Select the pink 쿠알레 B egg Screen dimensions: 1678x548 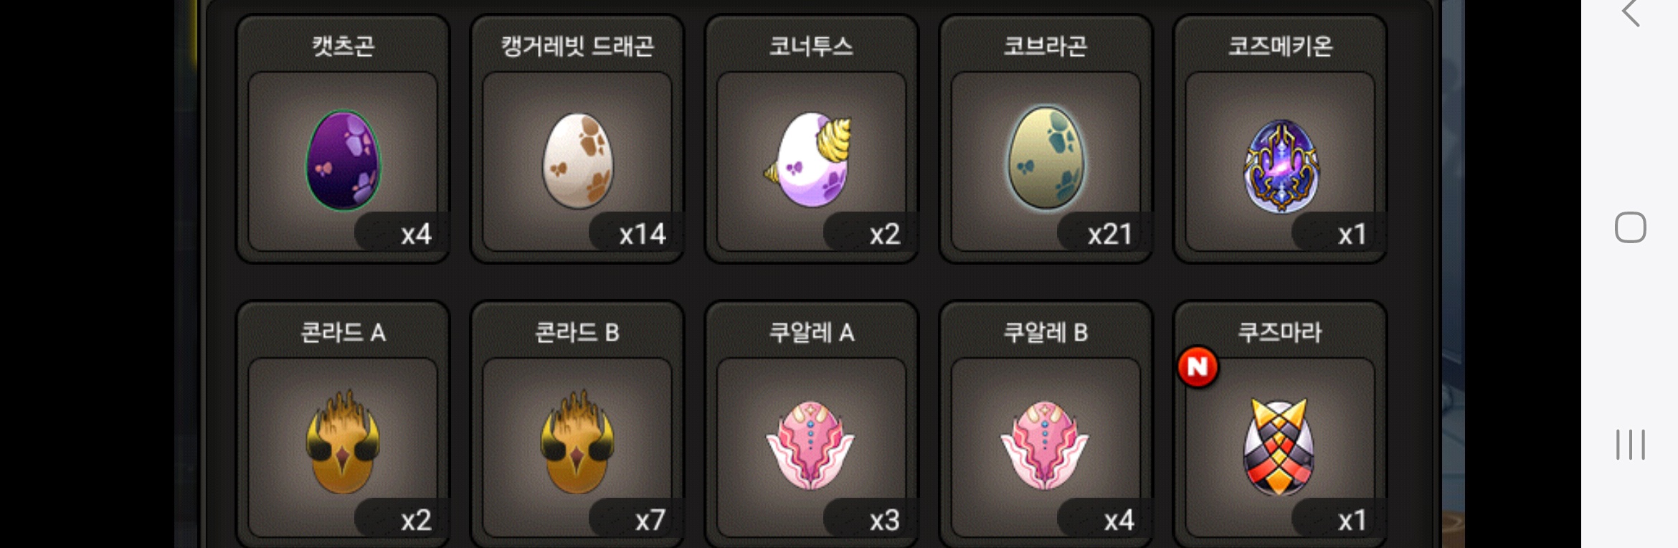pos(1045,445)
